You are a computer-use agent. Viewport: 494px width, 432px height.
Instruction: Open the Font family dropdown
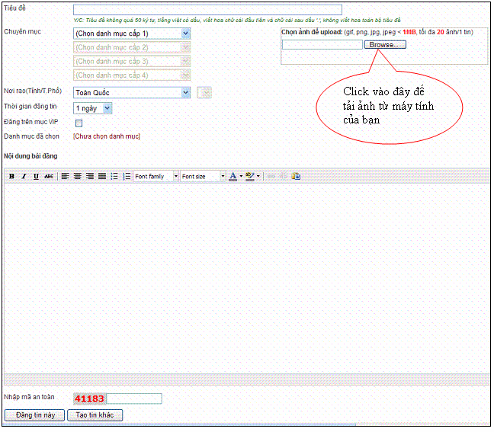(x=156, y=176)
